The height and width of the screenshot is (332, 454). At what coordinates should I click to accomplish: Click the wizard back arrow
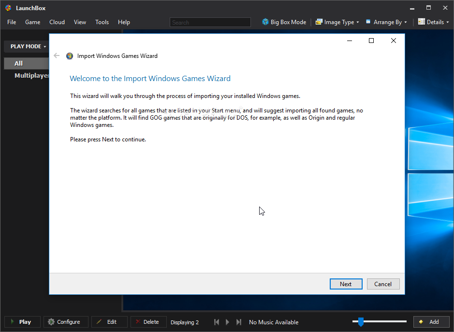tap(57, 55)
